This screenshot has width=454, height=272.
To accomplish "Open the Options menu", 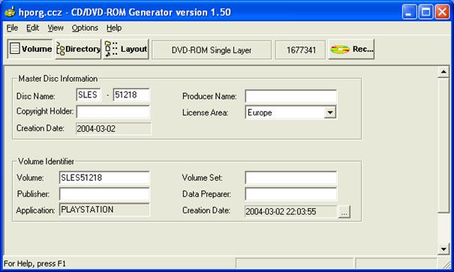I will pyautogui.click(x=85, y=28).
